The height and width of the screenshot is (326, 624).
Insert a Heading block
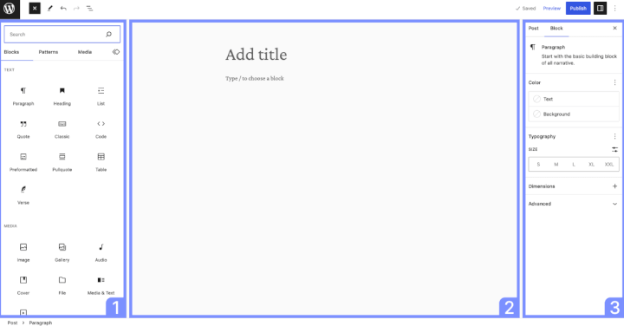tap(62, 96)
